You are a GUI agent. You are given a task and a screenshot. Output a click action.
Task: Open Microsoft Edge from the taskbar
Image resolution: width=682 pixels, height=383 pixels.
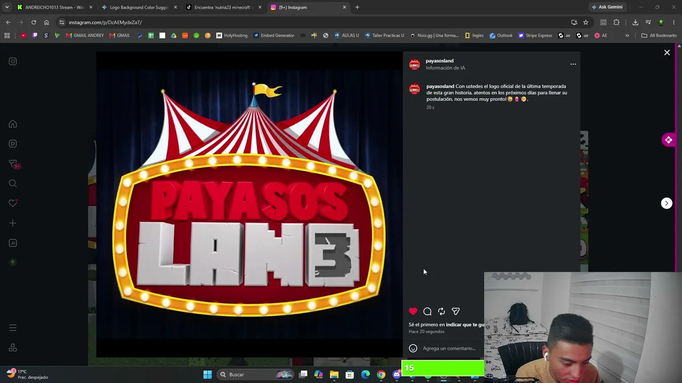(x=366, y=374)
